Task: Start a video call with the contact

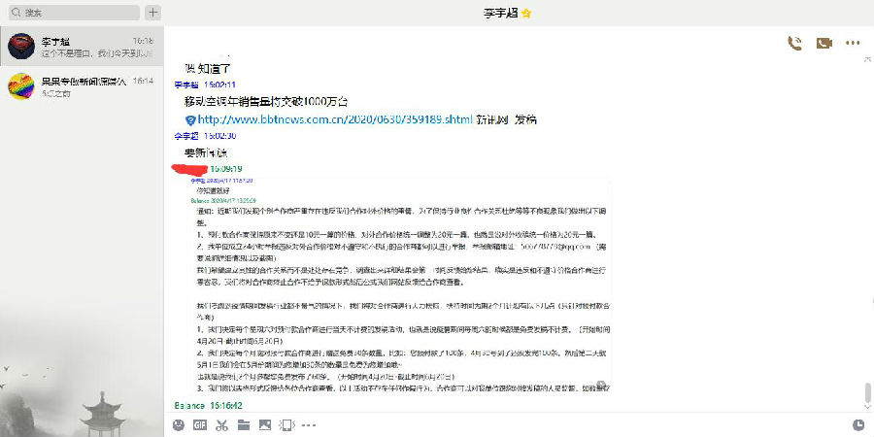Action: (824, 43)
